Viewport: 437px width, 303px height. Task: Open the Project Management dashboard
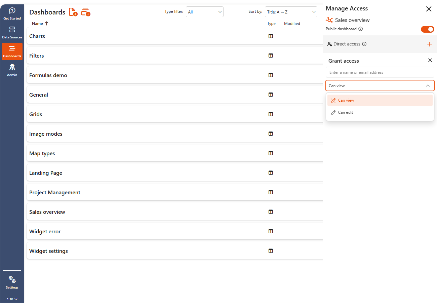55,192
